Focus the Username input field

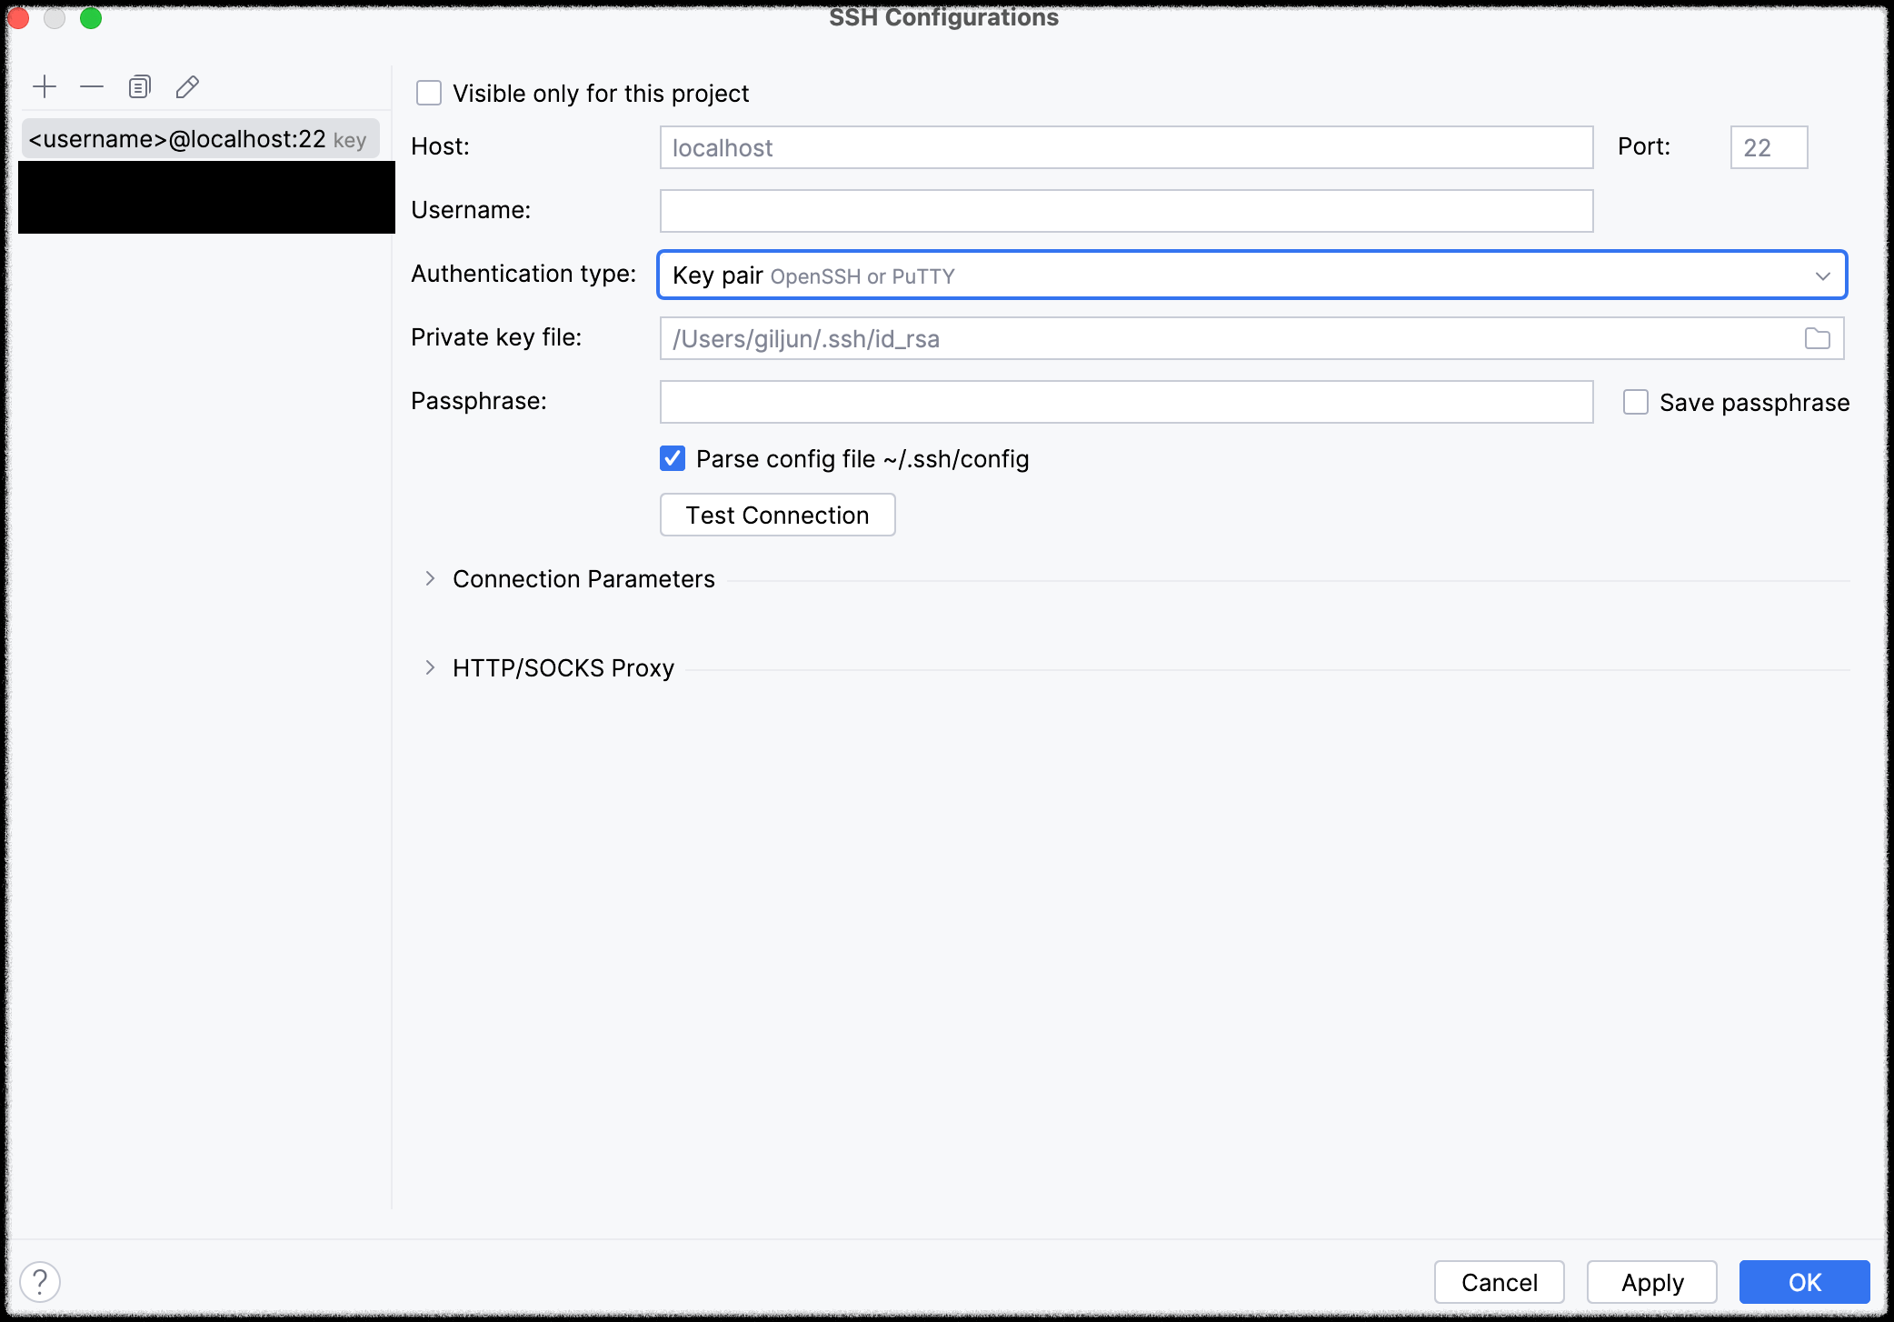tap(1125, 211)
